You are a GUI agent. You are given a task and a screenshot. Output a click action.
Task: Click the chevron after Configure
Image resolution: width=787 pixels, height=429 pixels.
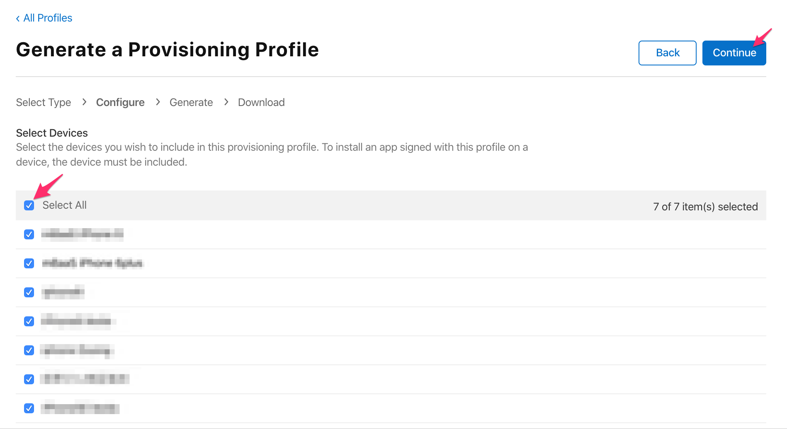[x=158, y=102]
